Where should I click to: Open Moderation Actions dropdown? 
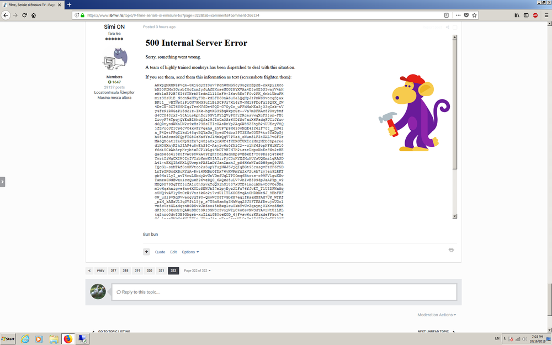437,315
